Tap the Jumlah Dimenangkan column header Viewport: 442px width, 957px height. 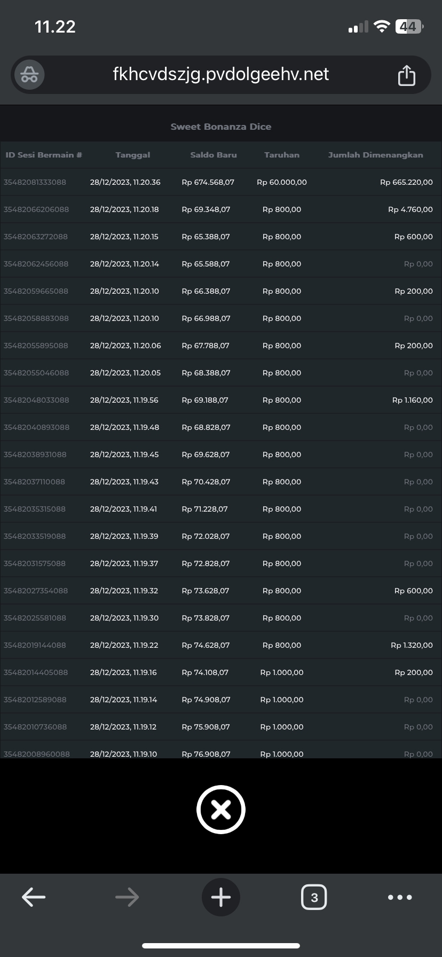375,155
